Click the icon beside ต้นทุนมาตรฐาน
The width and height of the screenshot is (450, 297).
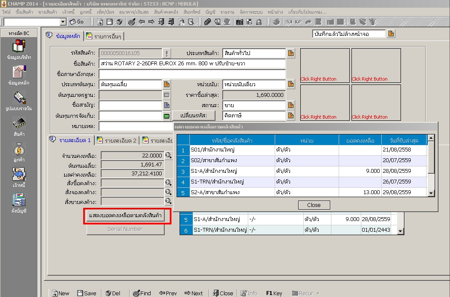point(166,95)
